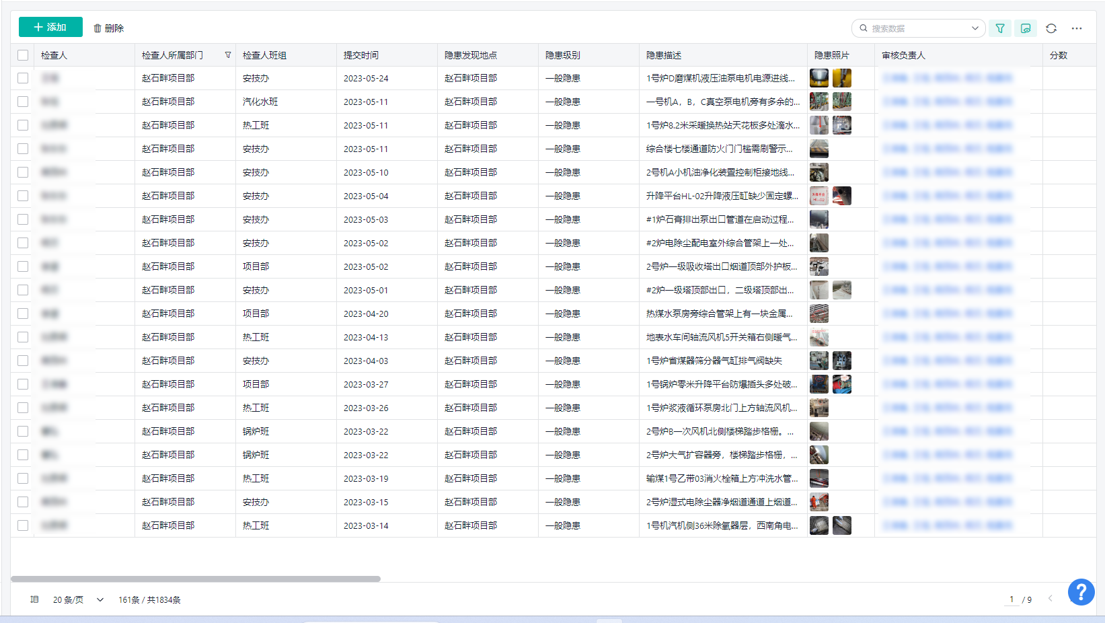Click the 删除 delete button
1105x623 pixels.
(108, 28)
